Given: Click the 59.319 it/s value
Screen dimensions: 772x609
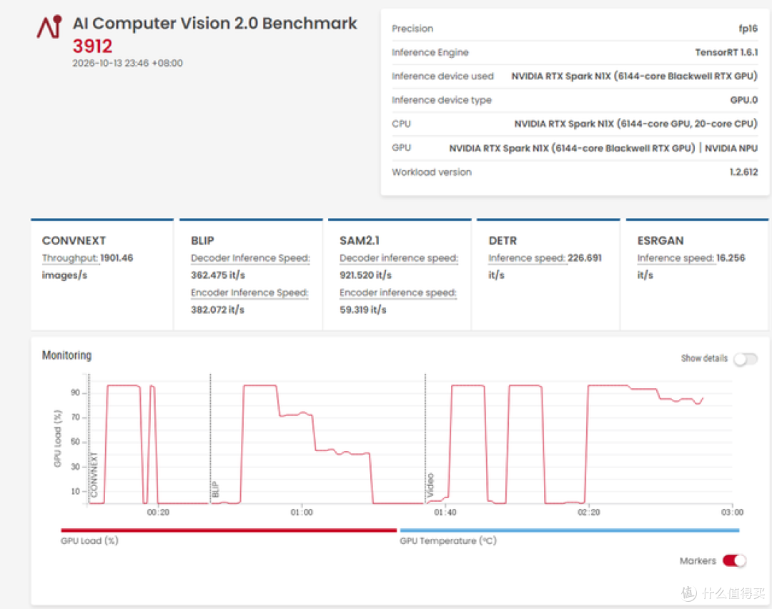Looking at the screenshot, I should click(363, 310).
